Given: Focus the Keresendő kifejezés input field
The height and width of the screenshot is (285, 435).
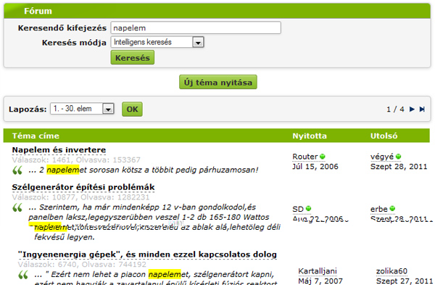Looking at the screenshot, I should (196, 28).
